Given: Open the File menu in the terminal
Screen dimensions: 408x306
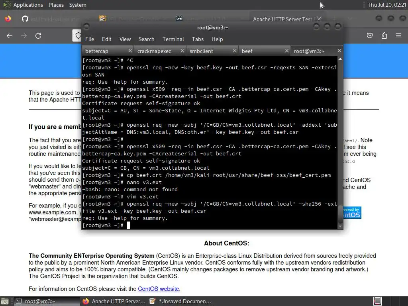Looking at the screenshot, I should point(90,39).
